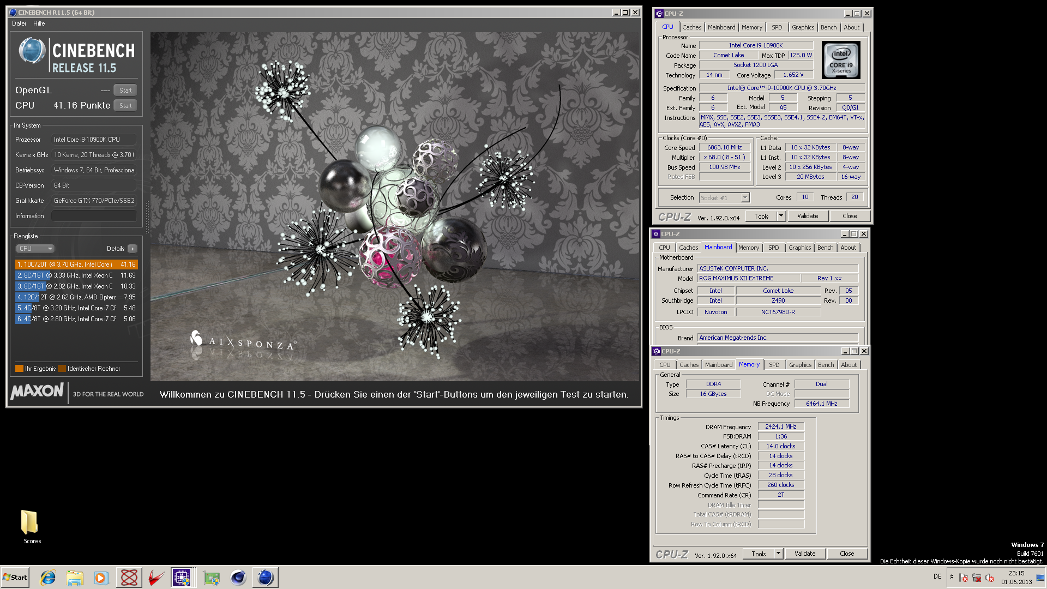Screen dimensions: 1047x589
Task: Click the taskbar clock showing 23:15
Action: 1016,578
